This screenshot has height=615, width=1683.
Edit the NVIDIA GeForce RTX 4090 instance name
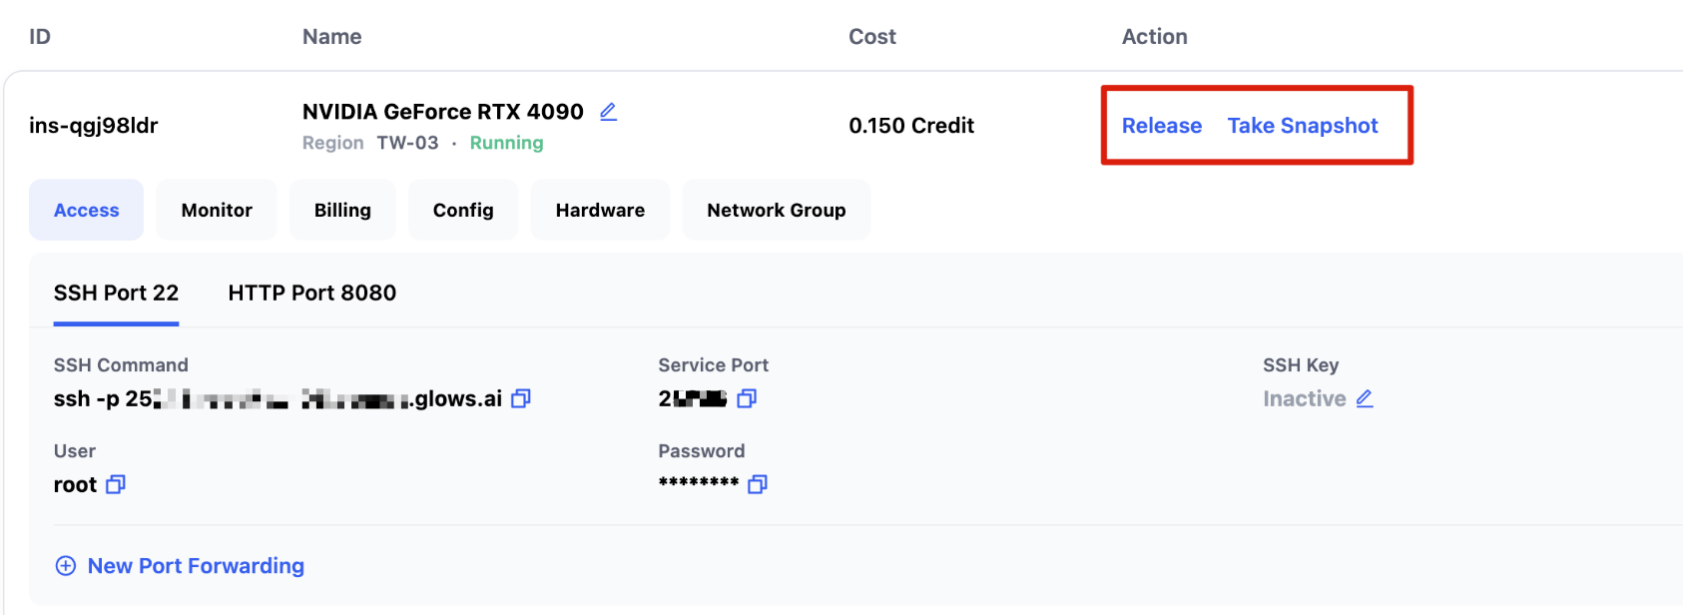click(608, 112)
